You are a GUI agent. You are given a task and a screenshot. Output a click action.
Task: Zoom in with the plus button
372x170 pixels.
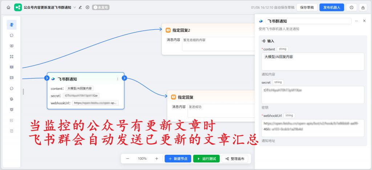[157, 159]
